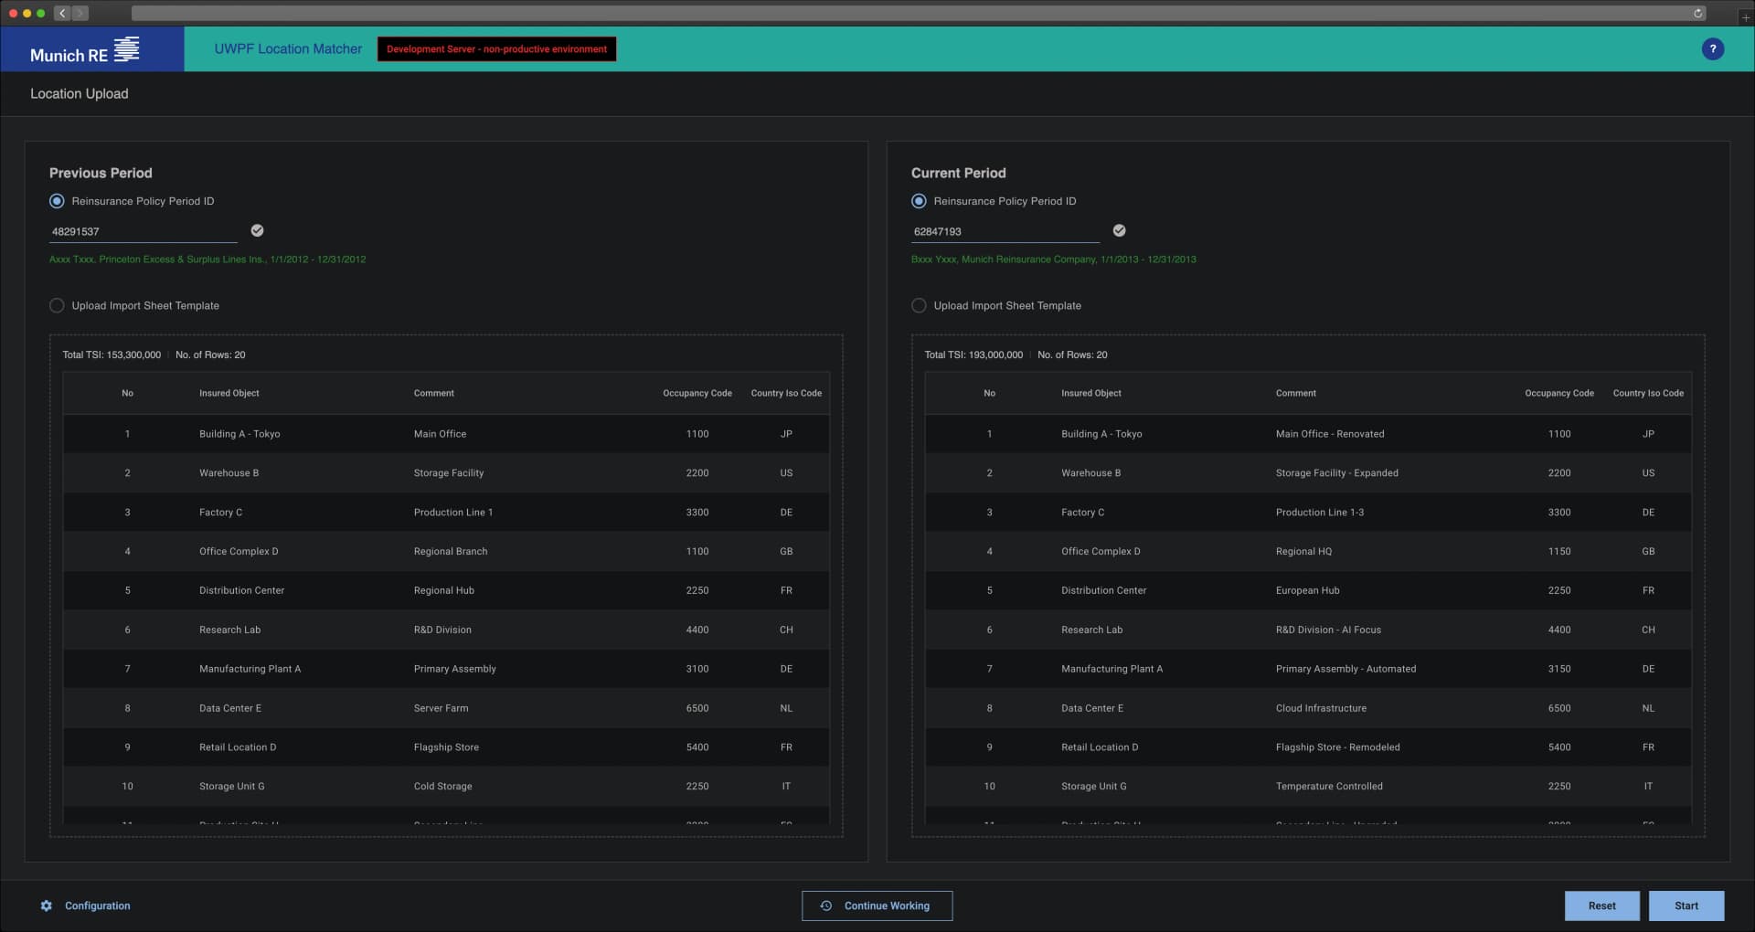This screenshot has height=932, width=1755.
Task: Click the Munich RE logo
Action: click(85, 49)
